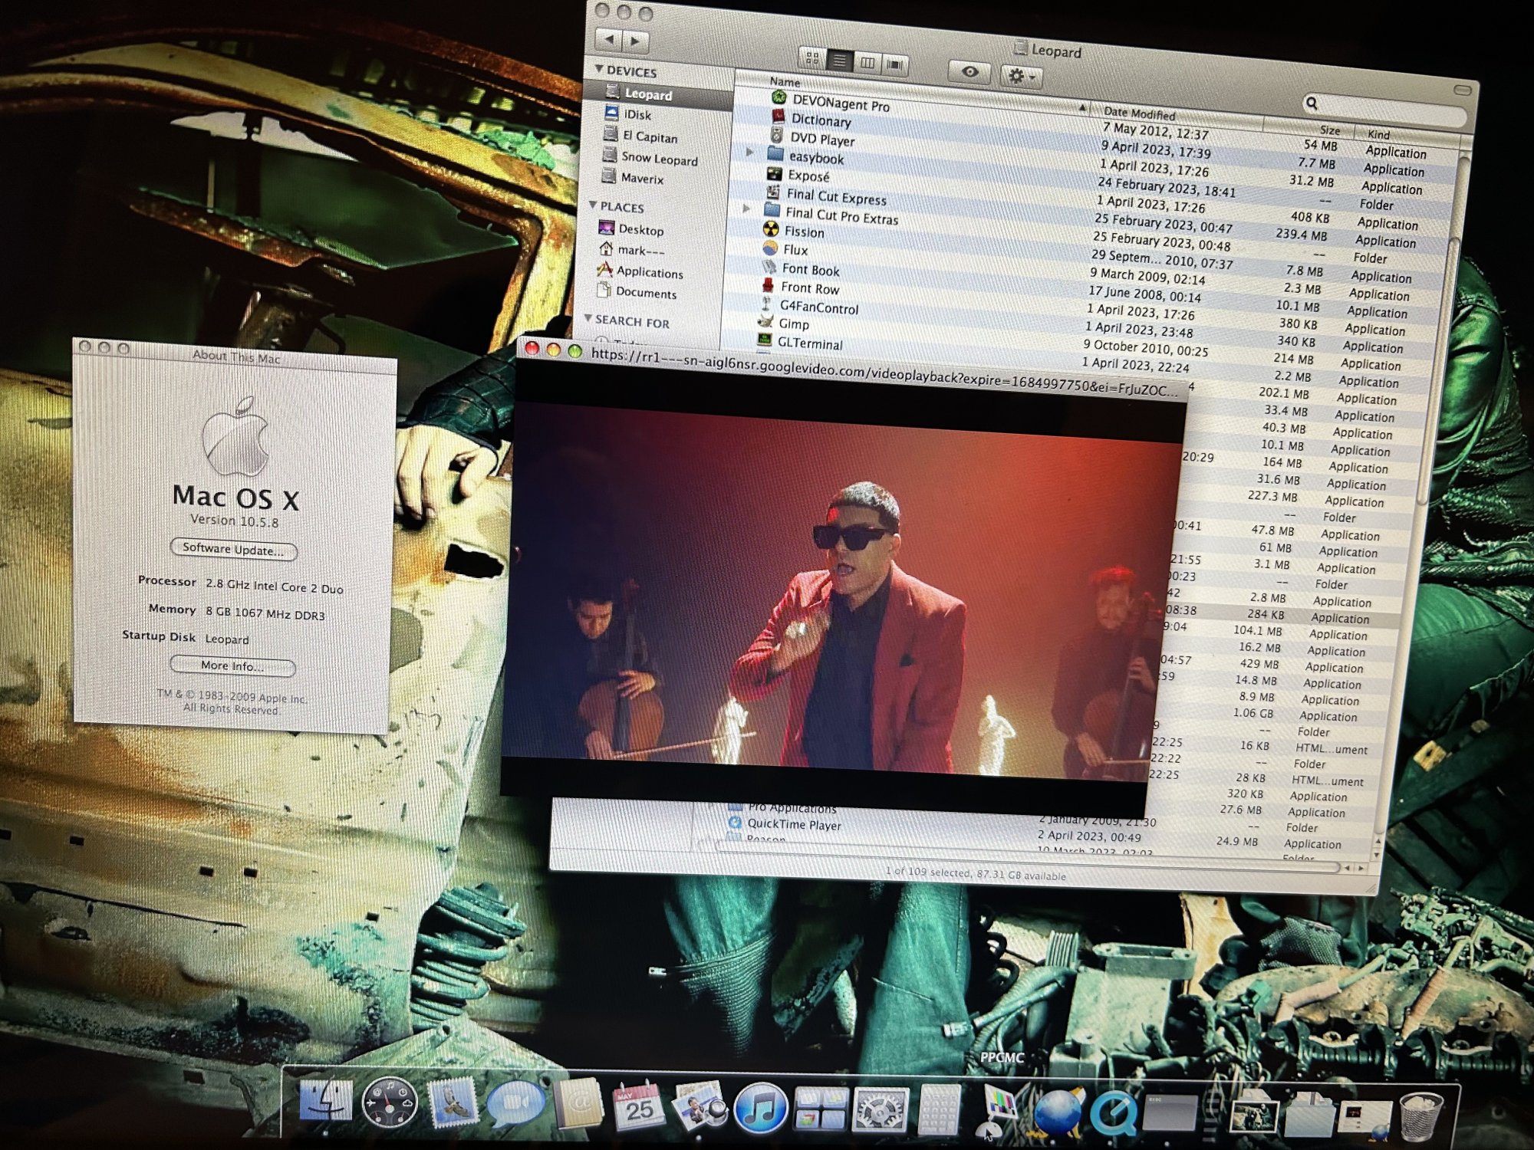Select Snow Leopard volume in sidebar
1534x1150 pixels.
[659, 159]
